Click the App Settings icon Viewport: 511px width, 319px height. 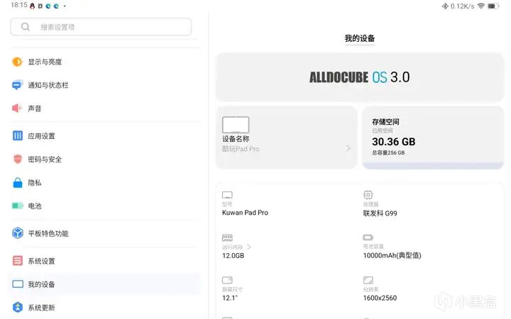[x=18, y=136]
